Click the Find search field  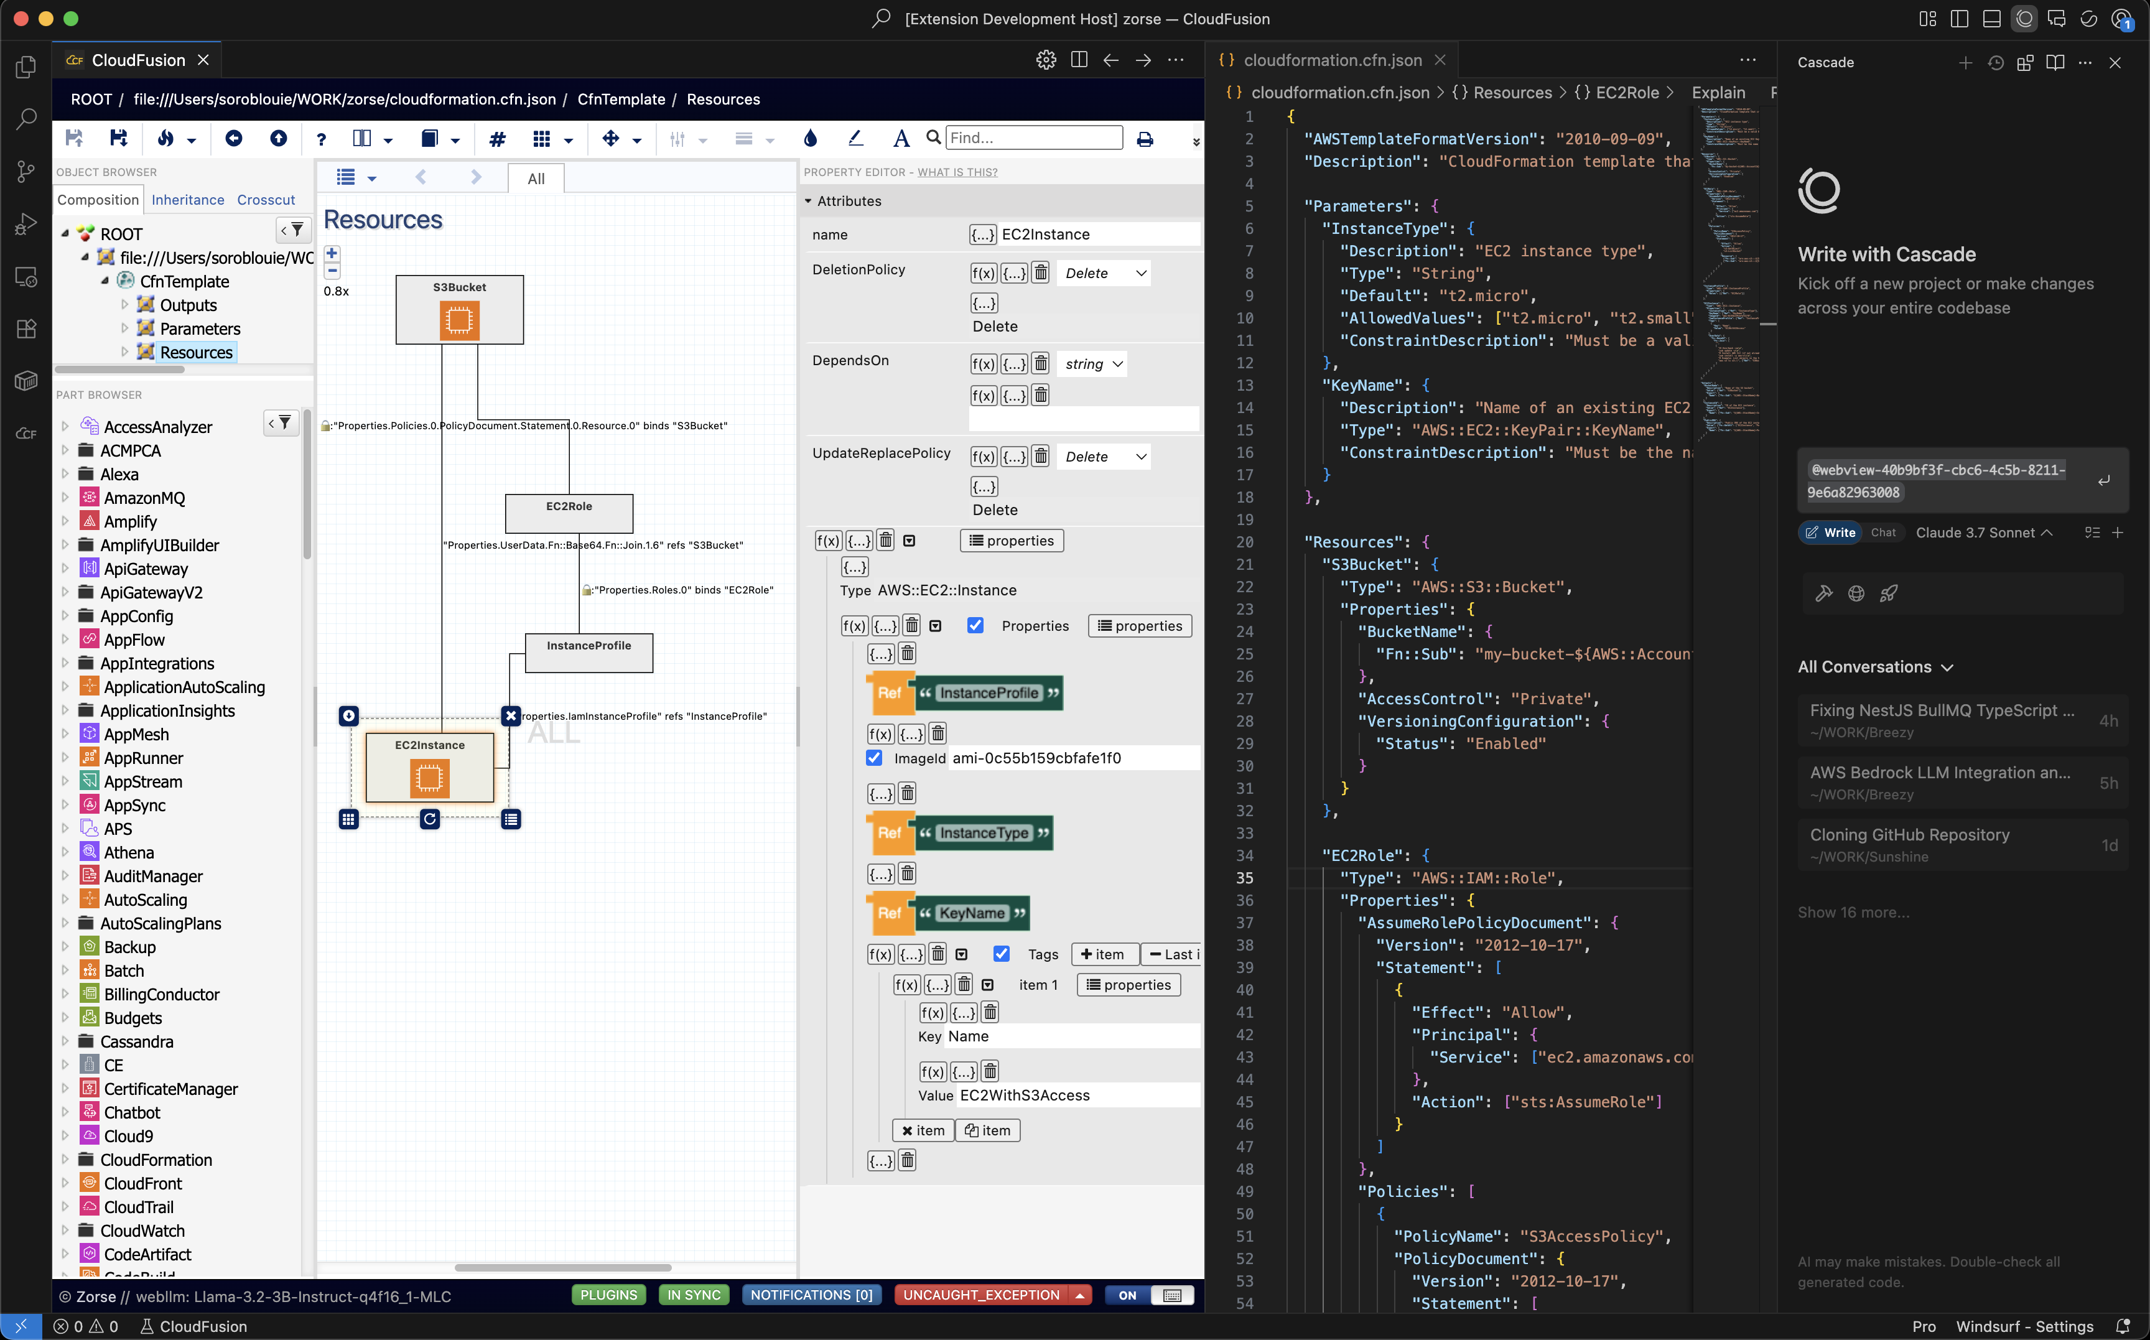pos(1034,137)
